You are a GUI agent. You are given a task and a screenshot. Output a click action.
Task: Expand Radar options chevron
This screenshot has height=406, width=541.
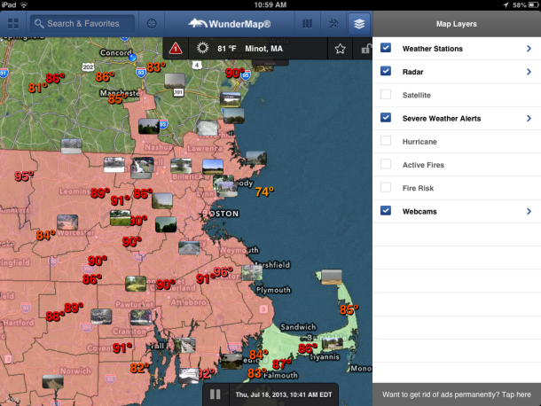coord(529,72)
